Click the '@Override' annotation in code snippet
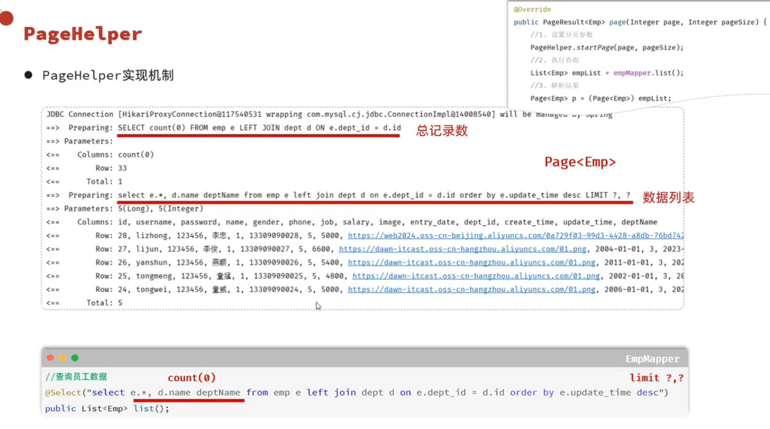 pos(532,9)
